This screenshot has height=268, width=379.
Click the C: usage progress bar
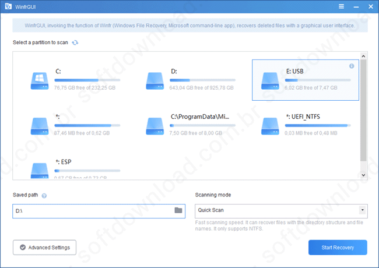[87, 80]
